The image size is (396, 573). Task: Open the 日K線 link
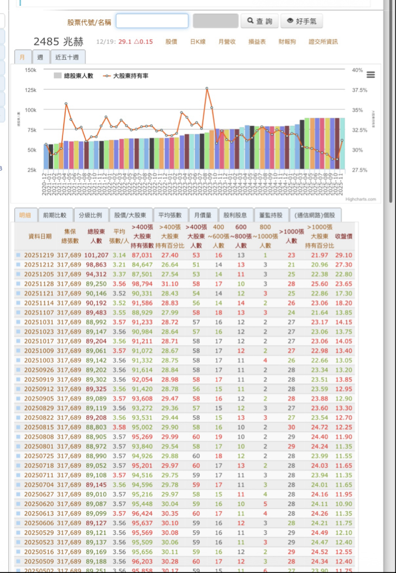198,42
